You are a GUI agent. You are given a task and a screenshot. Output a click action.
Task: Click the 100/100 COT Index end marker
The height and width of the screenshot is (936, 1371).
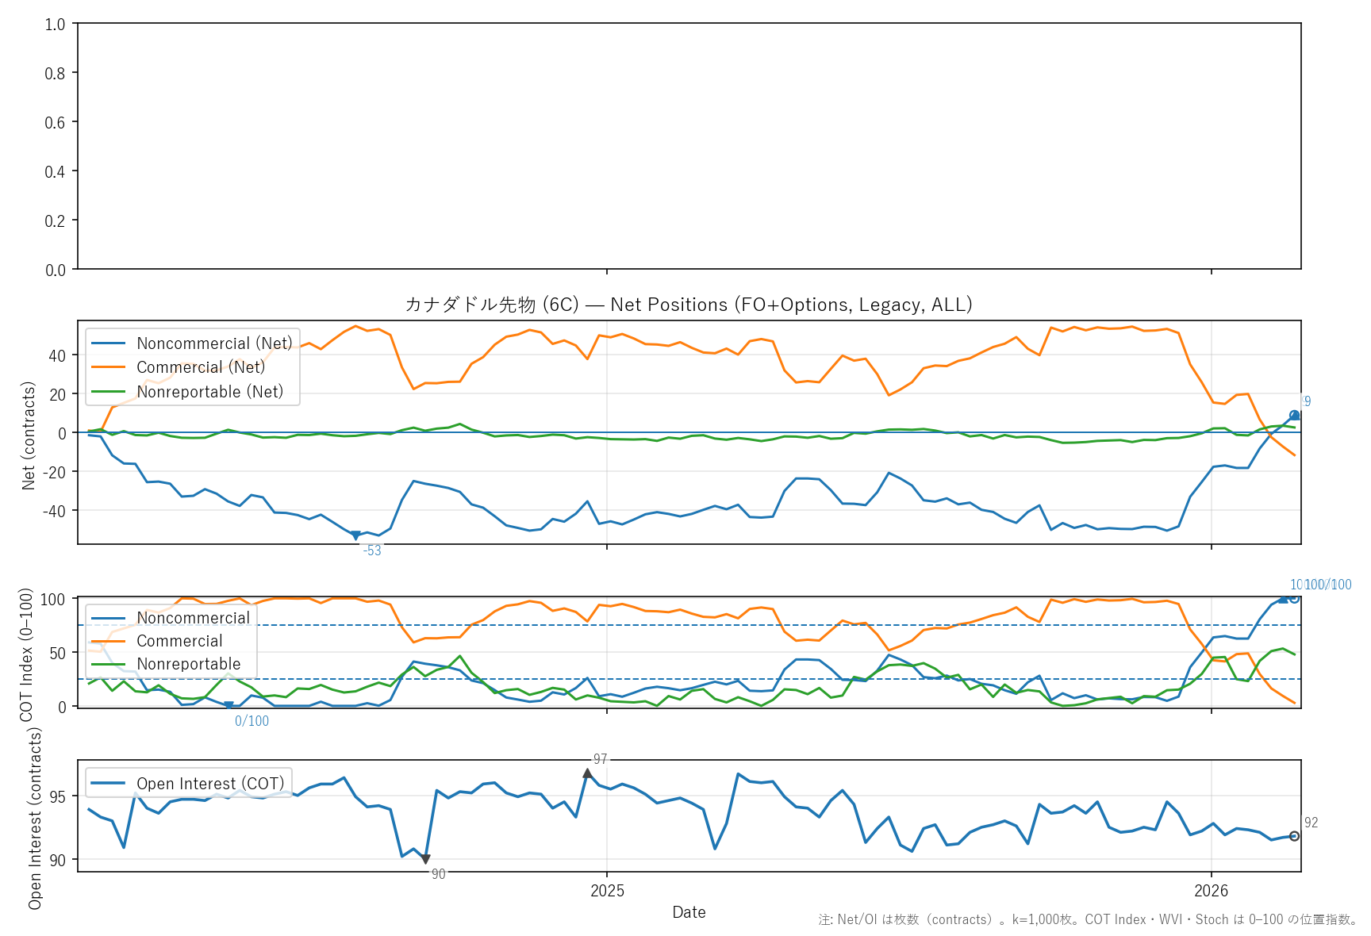1294,598
